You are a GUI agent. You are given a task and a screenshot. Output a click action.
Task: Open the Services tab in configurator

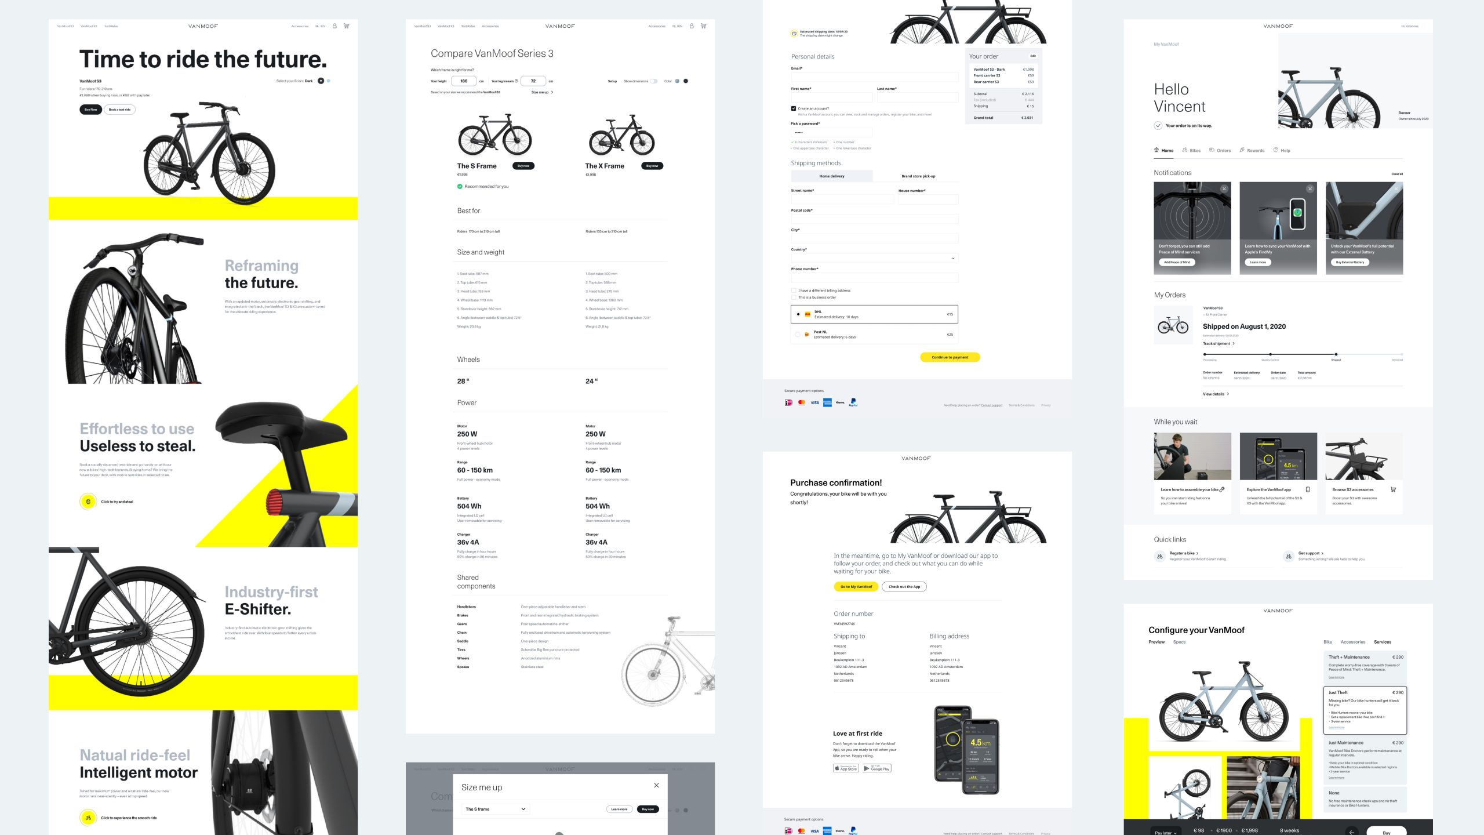1384,642
